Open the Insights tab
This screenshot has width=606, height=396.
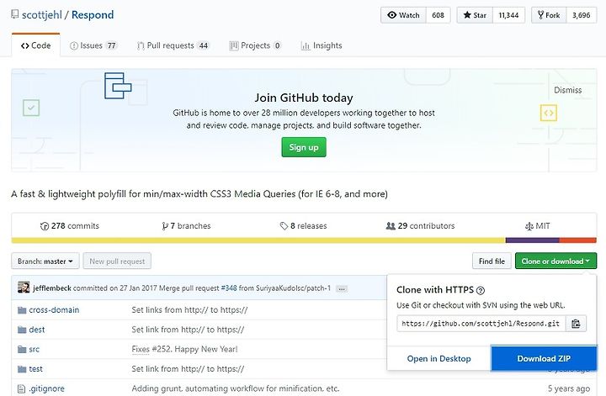(322, 45)
